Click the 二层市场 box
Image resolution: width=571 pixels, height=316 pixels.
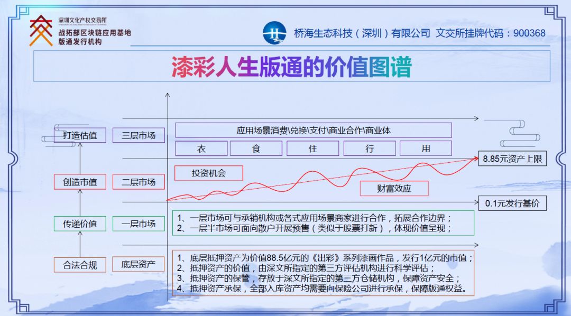(139, 182)
